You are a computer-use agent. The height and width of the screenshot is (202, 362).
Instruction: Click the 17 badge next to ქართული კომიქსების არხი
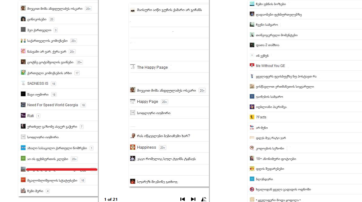click(77, 73)
